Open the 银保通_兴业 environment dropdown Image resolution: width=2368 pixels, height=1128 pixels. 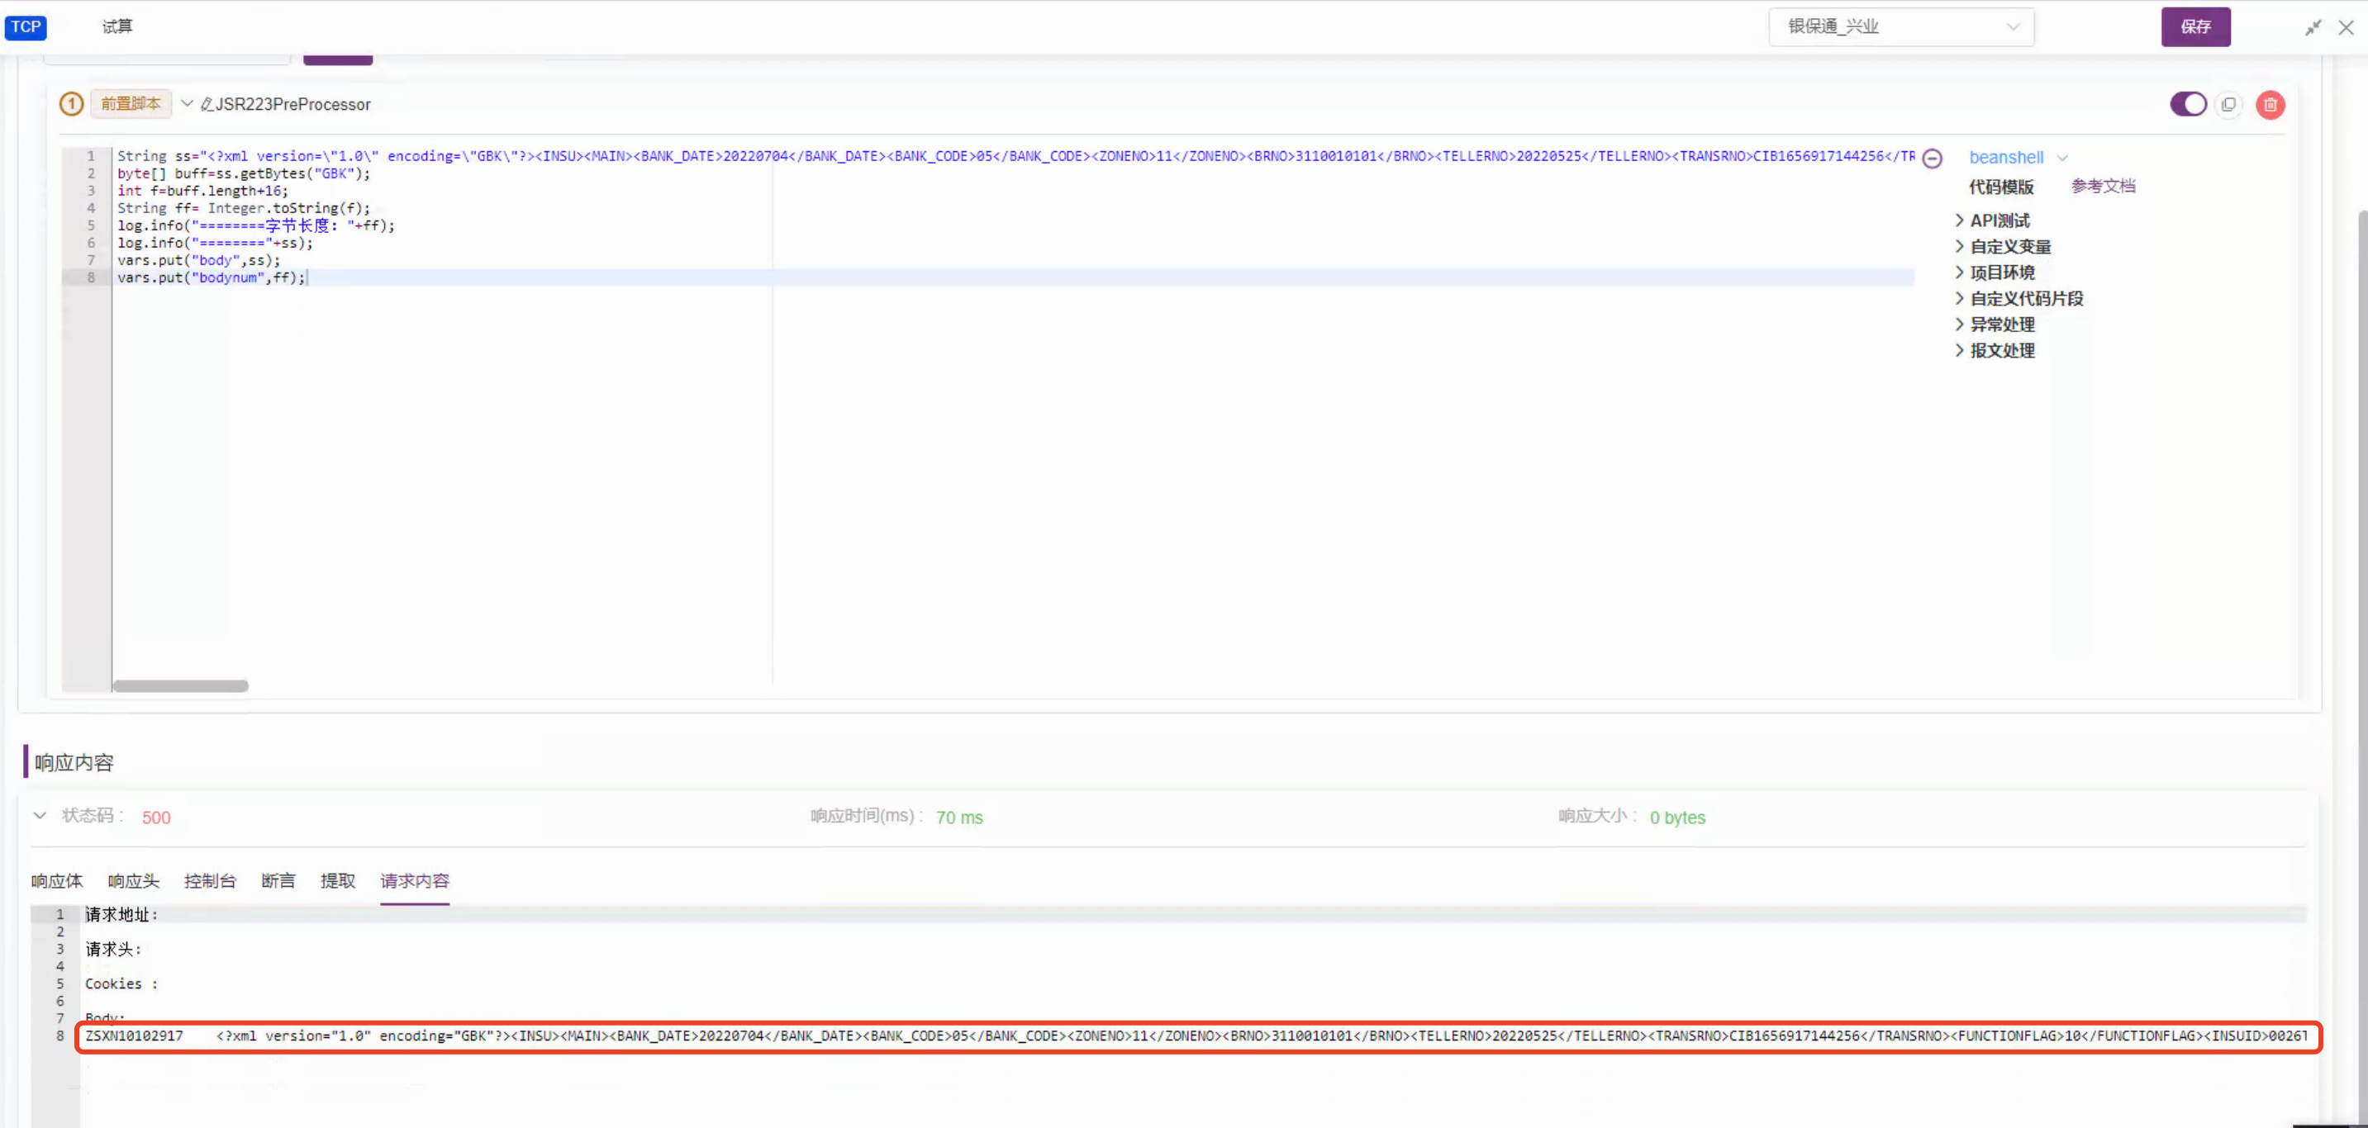coord(1901,26)
